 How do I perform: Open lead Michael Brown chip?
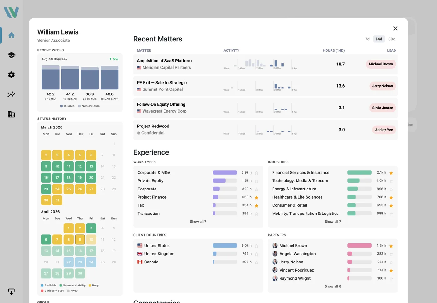tap(381, 64)
